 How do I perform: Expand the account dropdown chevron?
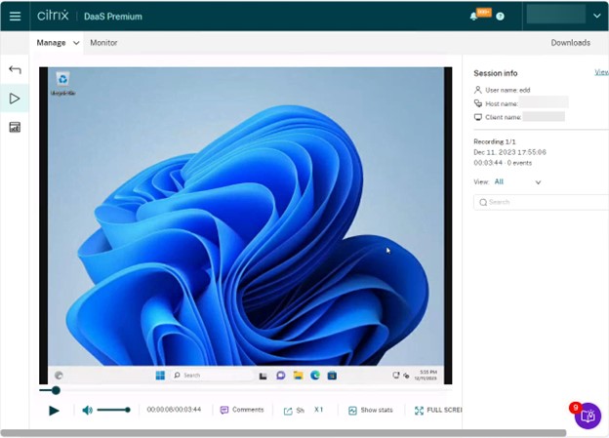point(597,16)
